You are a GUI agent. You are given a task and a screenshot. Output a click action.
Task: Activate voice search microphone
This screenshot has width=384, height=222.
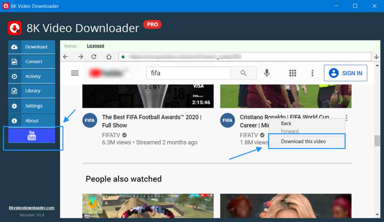pyautogui.click(x=267, y=73)
